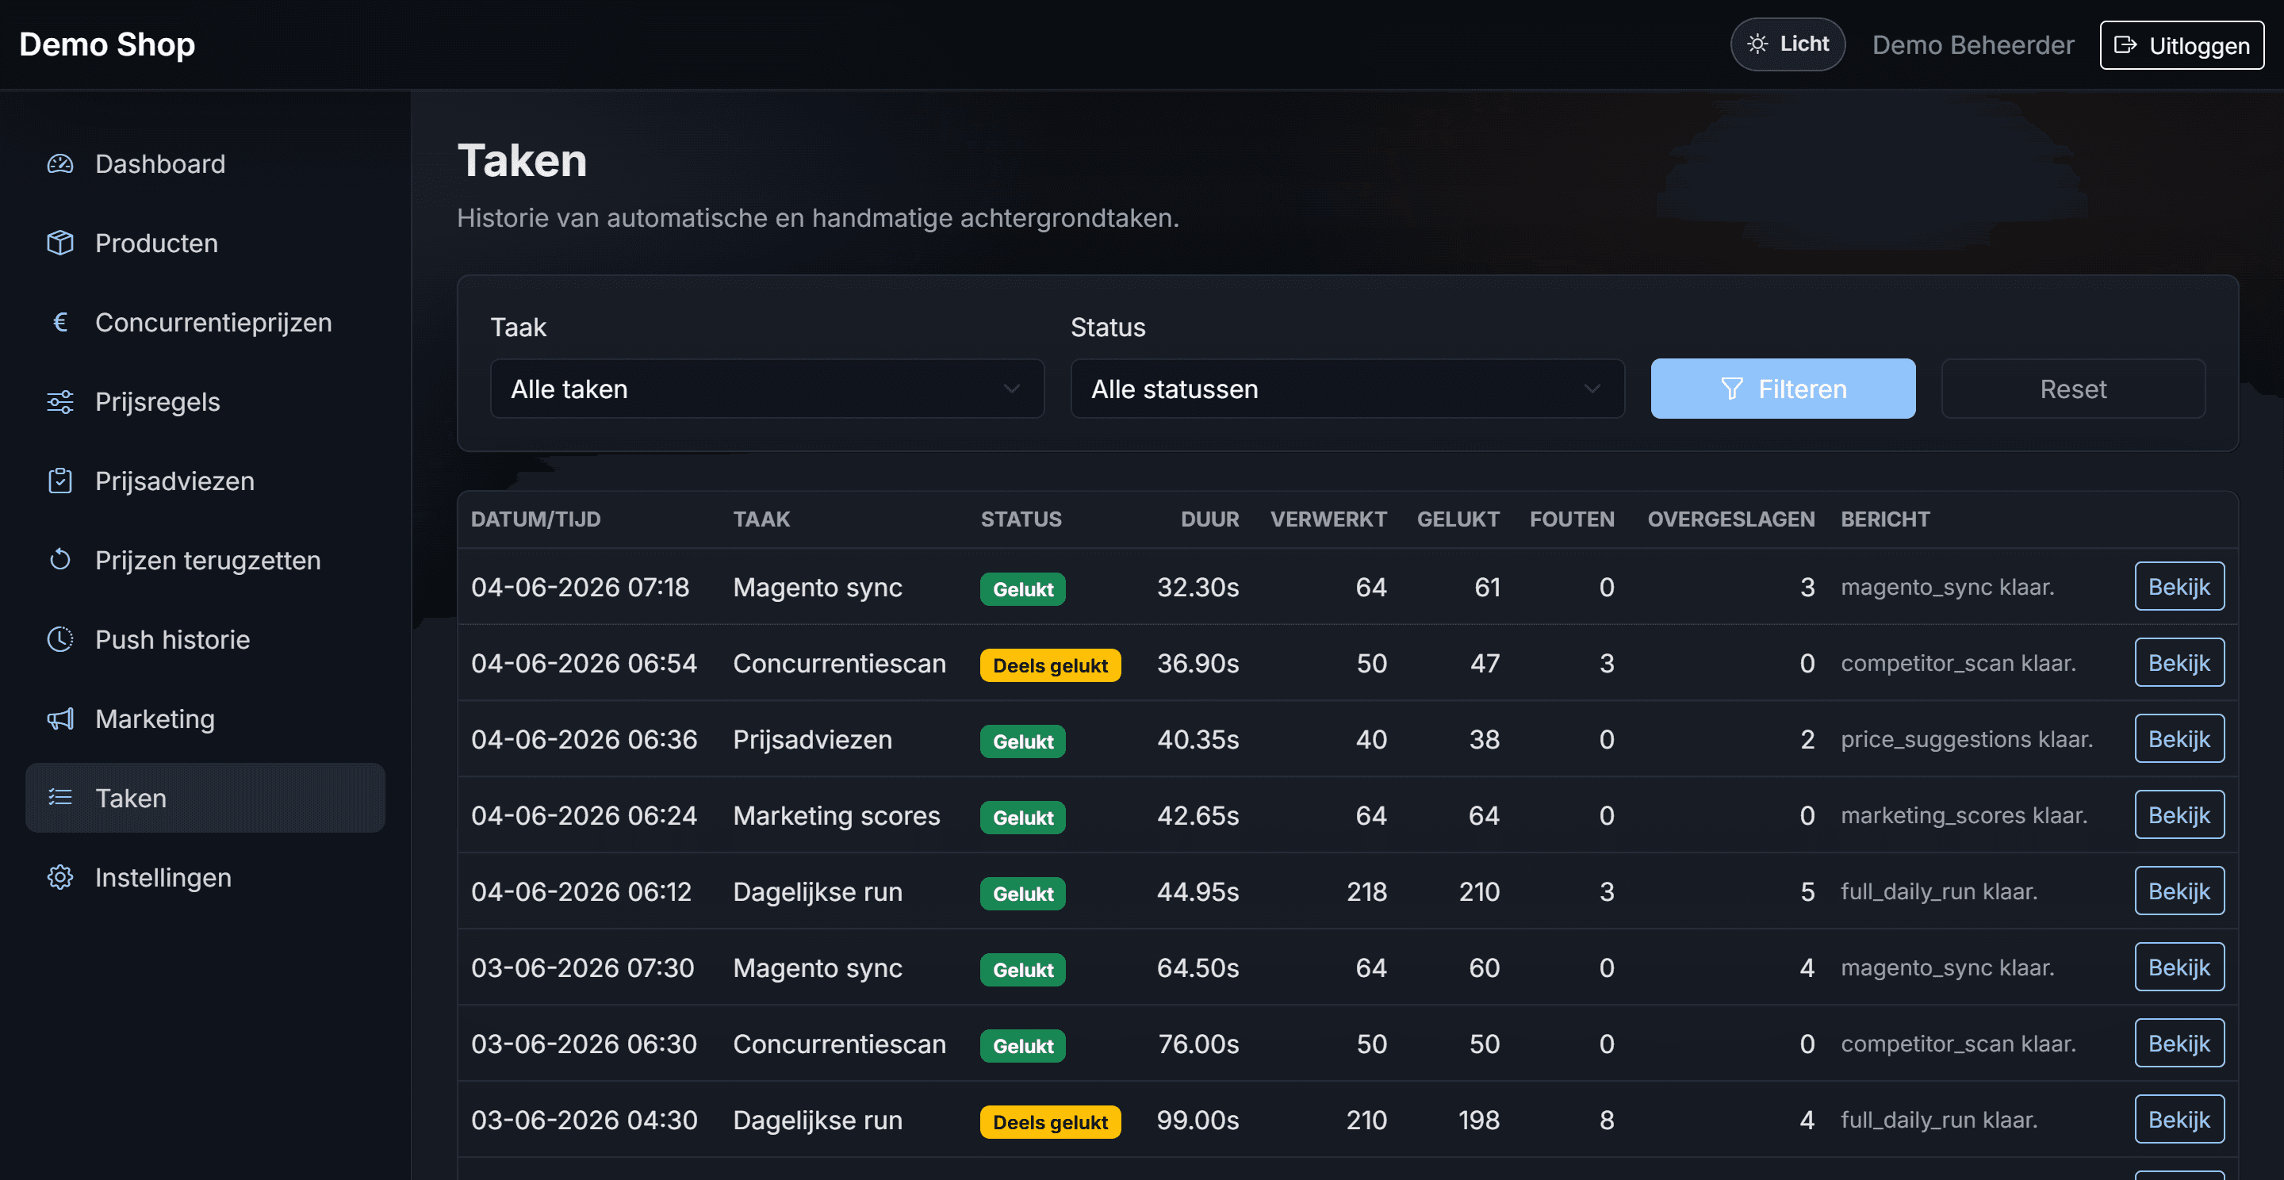Click the FOUTEN column header
2284x1180 pixels.
point(1572,519)
